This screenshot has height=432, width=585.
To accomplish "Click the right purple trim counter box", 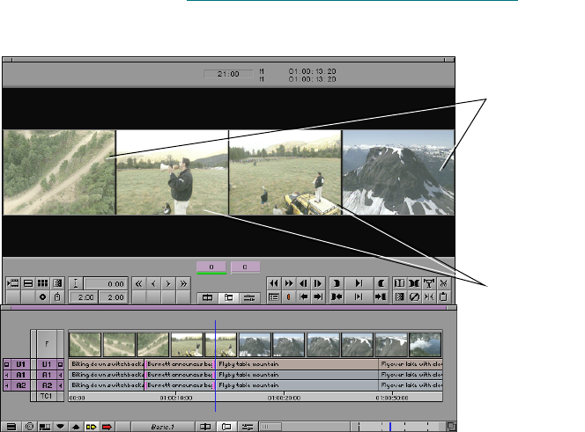I will coord(245,267).
